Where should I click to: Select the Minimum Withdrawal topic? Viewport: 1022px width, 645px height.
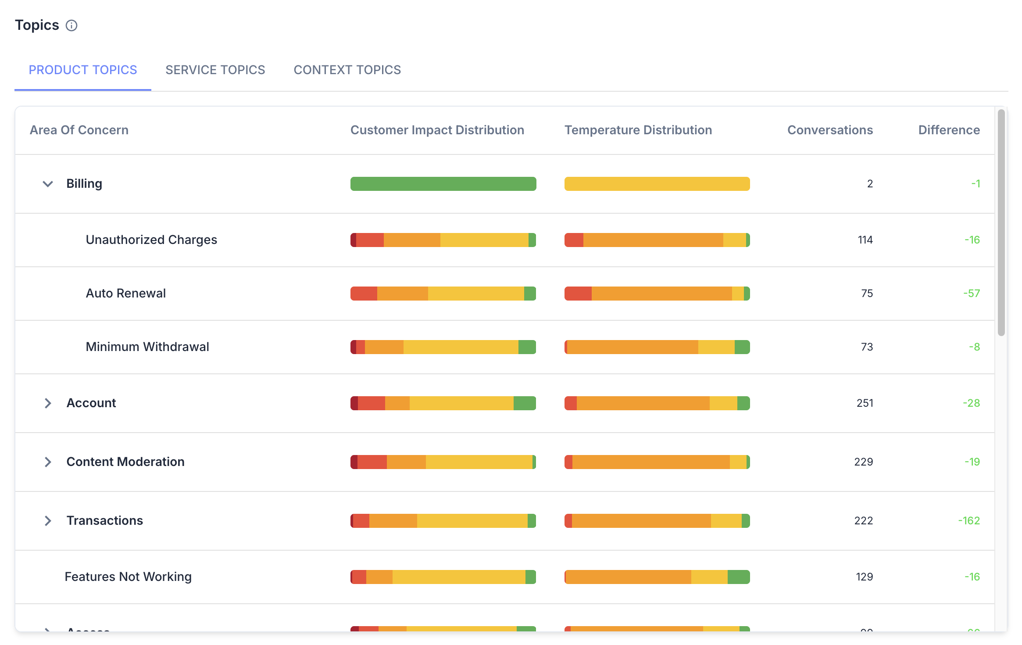147,347
